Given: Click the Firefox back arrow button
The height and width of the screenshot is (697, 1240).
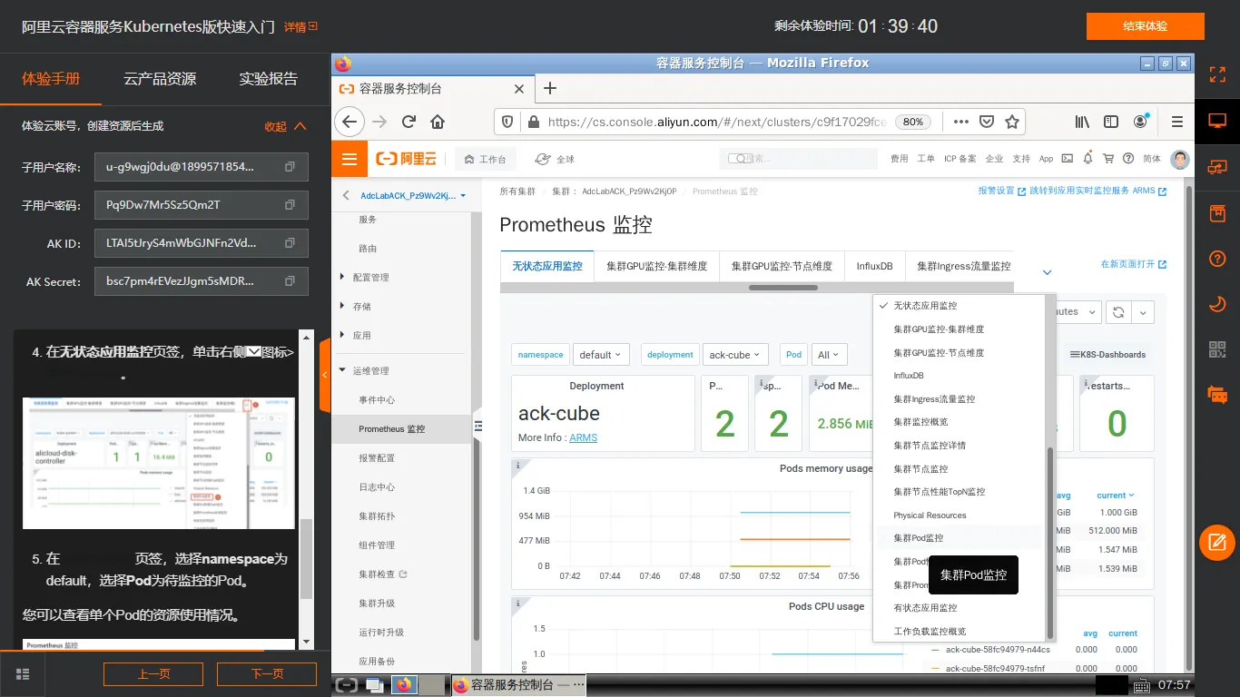Looking at the screenshot, I should [x=349, y=122].
